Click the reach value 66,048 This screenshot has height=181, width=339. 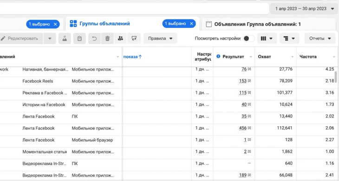point(286,175)
